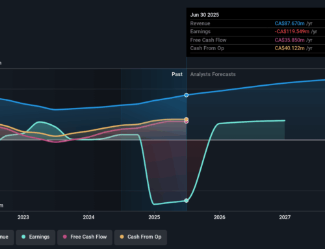Toggle the partially visible Revenue legend button

coord(6,237)
